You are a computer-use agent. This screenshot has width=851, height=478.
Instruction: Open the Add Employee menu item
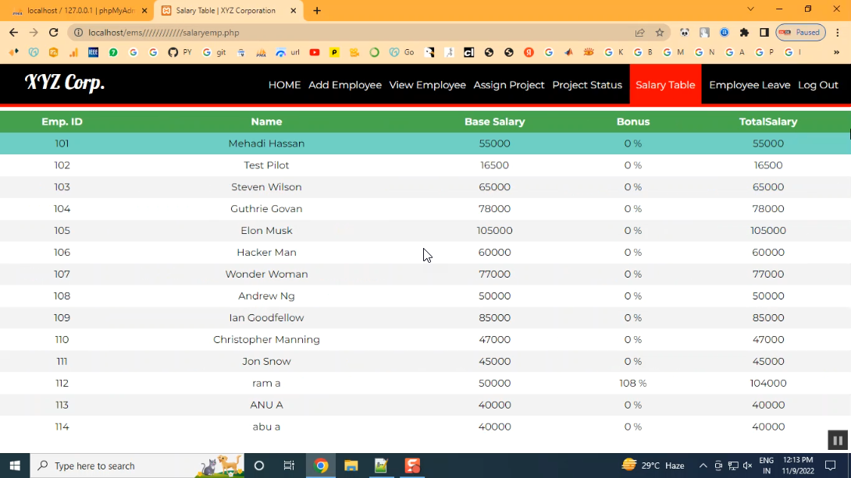click(x=345, y=85)
